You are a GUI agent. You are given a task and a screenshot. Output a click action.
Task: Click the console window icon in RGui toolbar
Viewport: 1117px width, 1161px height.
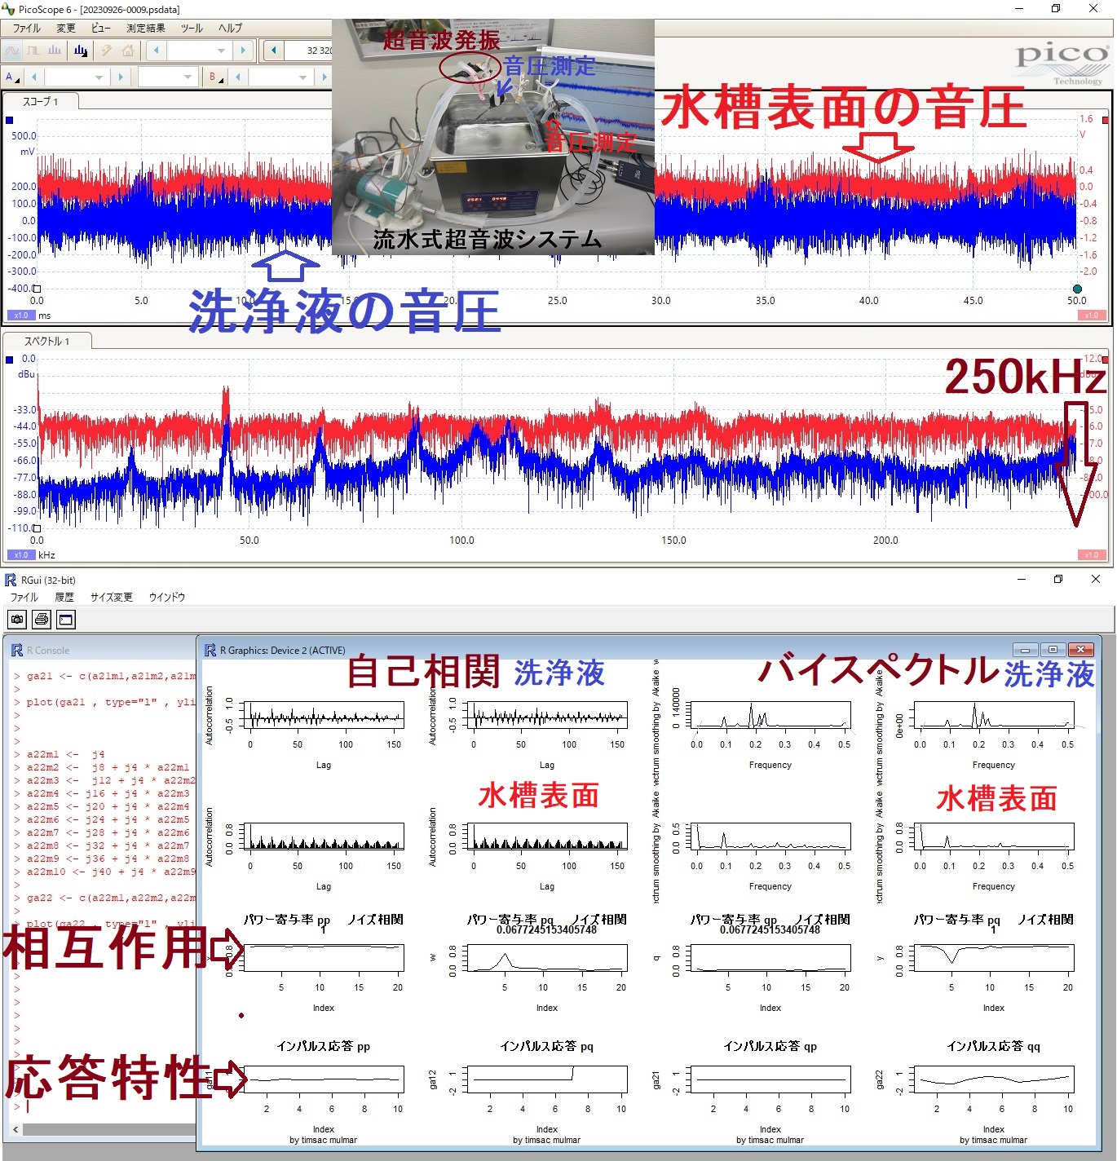[66, 620]
